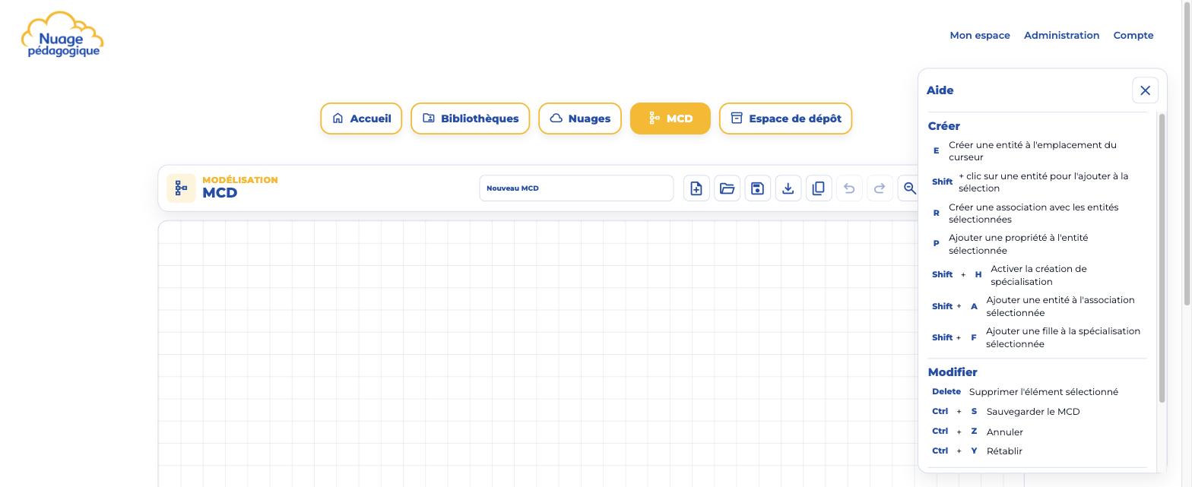Open the Espace de dépôt tab

tap(786, 119)
